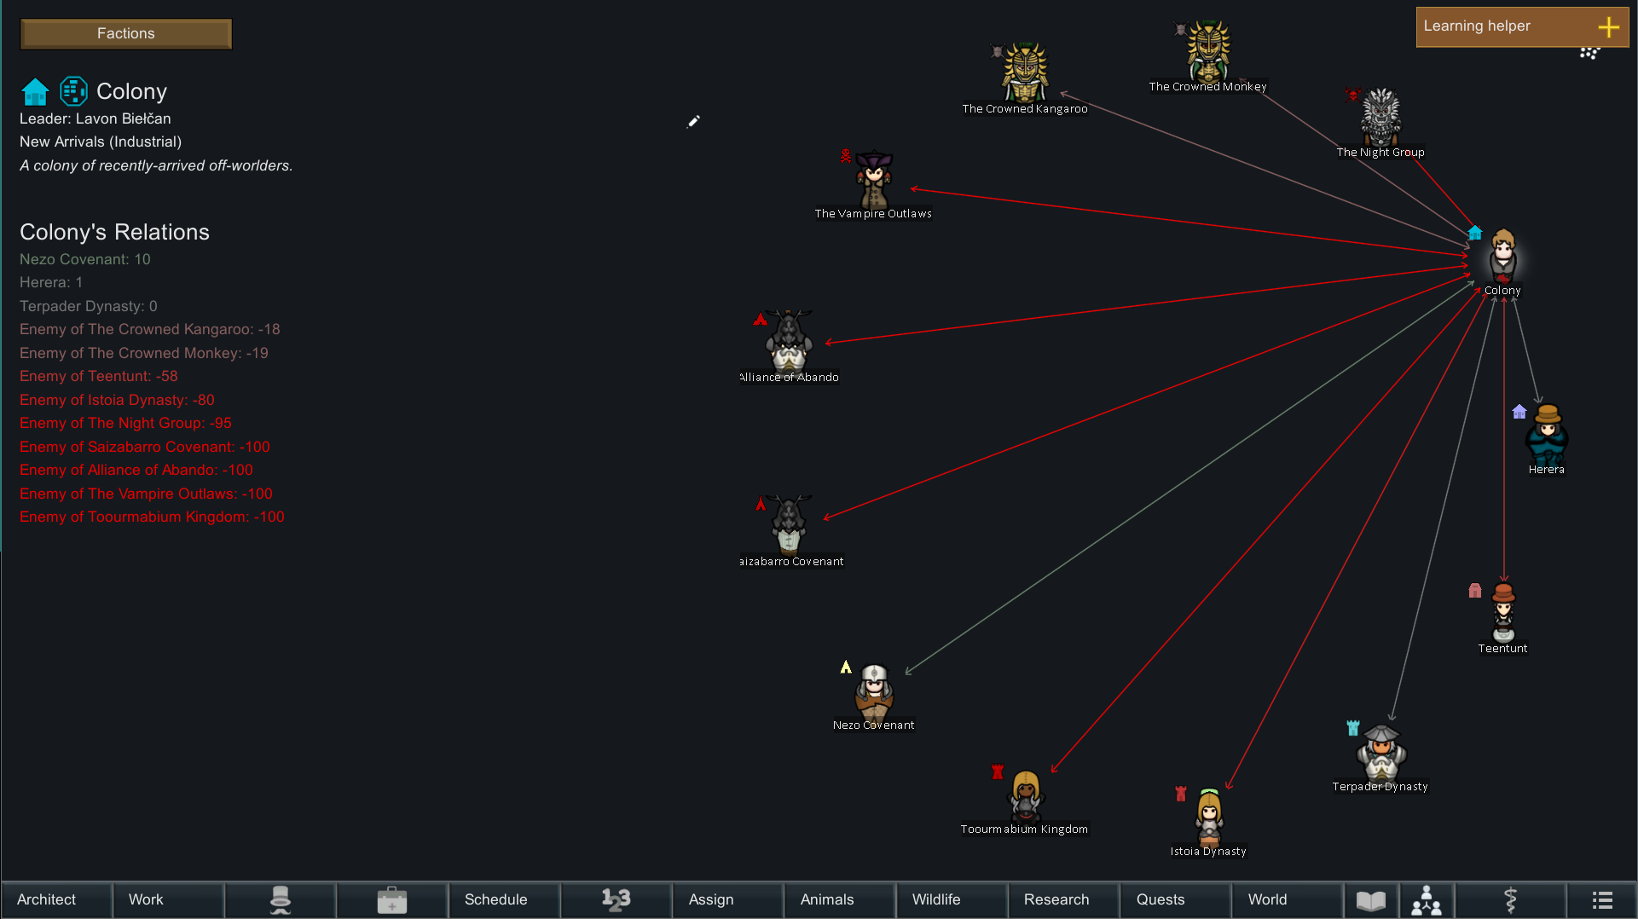Open the Research tab
1638x919 pixels.
(x=1062, y=900)
